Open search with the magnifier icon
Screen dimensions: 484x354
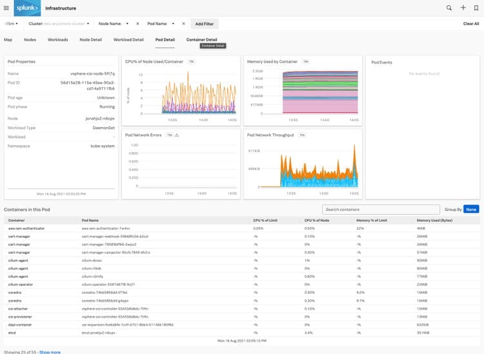449,8
